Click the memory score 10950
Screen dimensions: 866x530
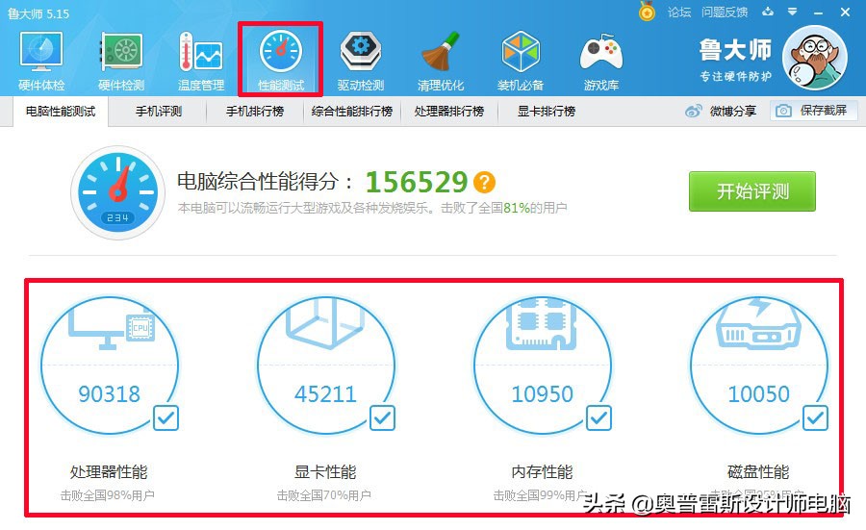pyautogui.click(x=543, y=394)
